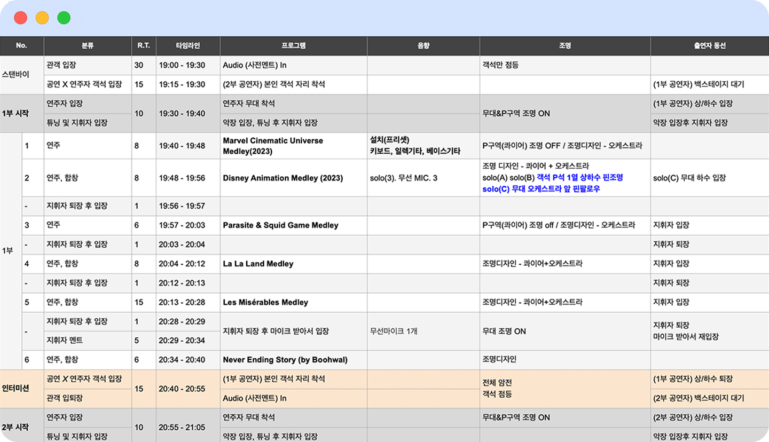Click the '20:12 - 20:13' timeline cell

click(187, 283)
